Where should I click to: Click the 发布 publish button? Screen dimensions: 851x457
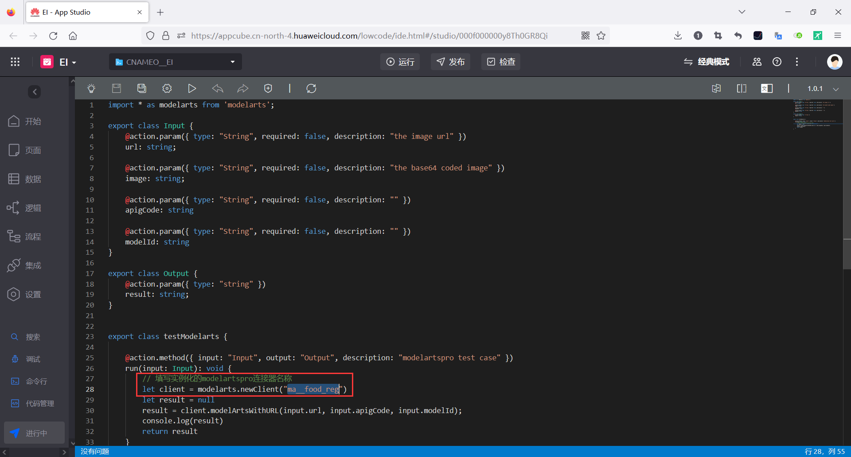coord(450,62)
